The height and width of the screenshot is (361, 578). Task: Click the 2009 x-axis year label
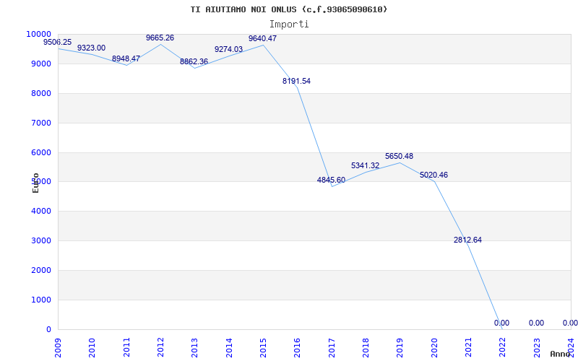[x=58, y=348]
